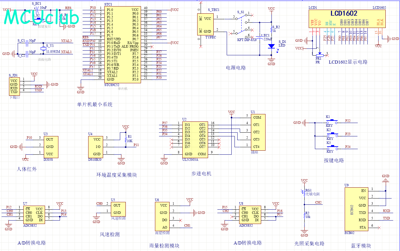Select the 11.0592M crystal S_Y1
Viewport: 400px width, 251px height.
tap(43, 48)
